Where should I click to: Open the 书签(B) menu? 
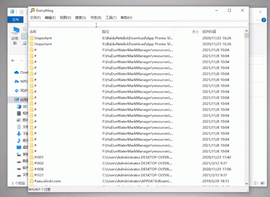[x=96, y=18]
